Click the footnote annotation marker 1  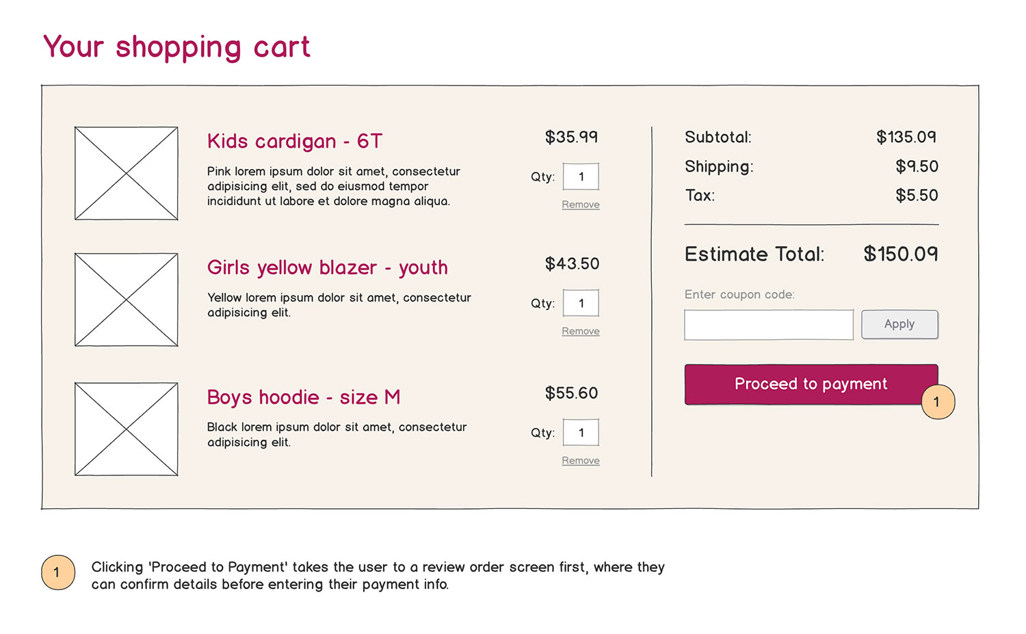tap(57, 572)
